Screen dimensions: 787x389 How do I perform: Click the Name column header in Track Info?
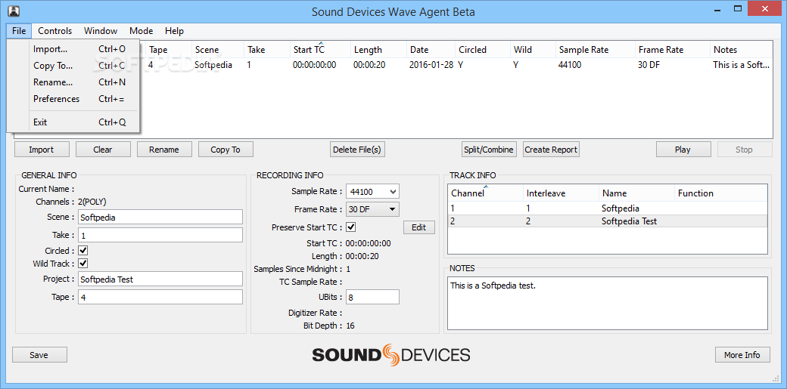click(x=637, y=193)
